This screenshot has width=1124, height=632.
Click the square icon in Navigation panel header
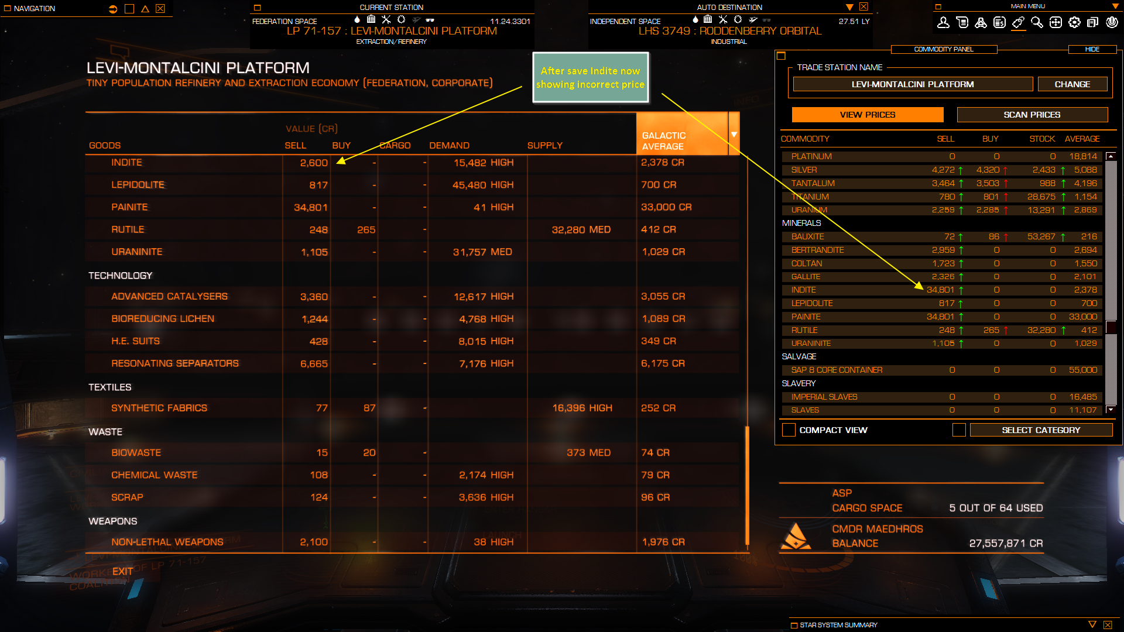(x=129, y=9)
